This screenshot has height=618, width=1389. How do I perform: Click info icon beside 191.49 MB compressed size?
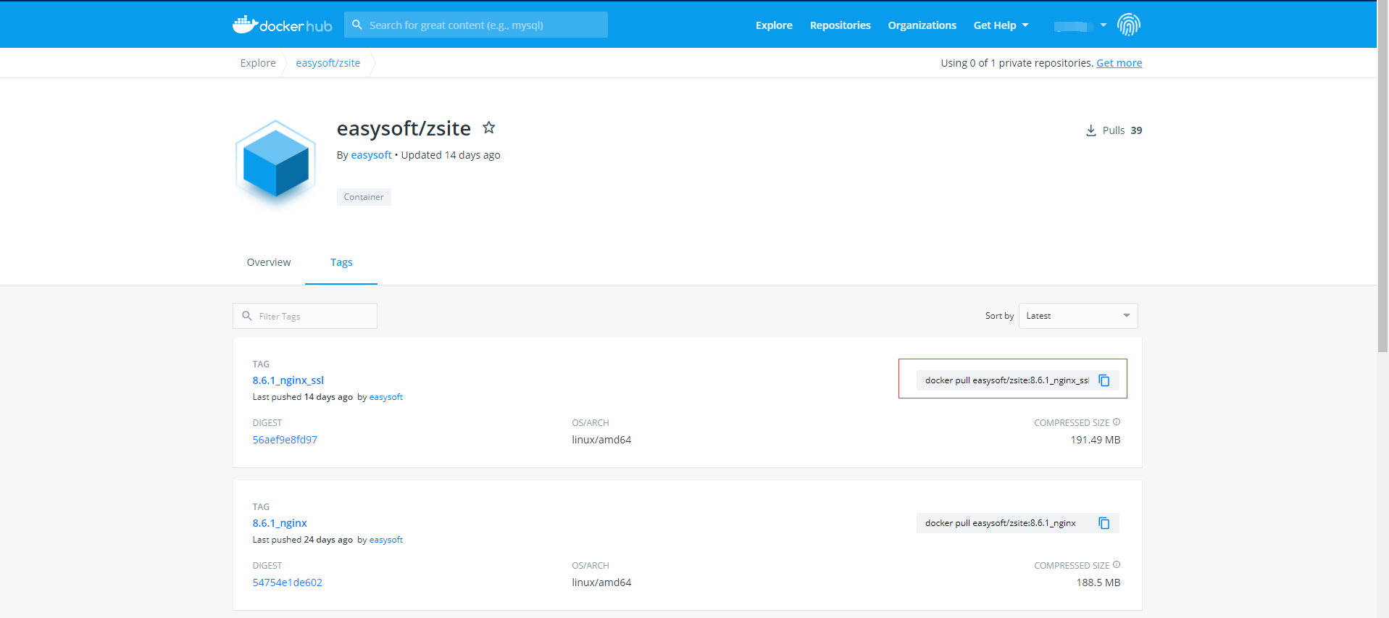coord(1117,422)
